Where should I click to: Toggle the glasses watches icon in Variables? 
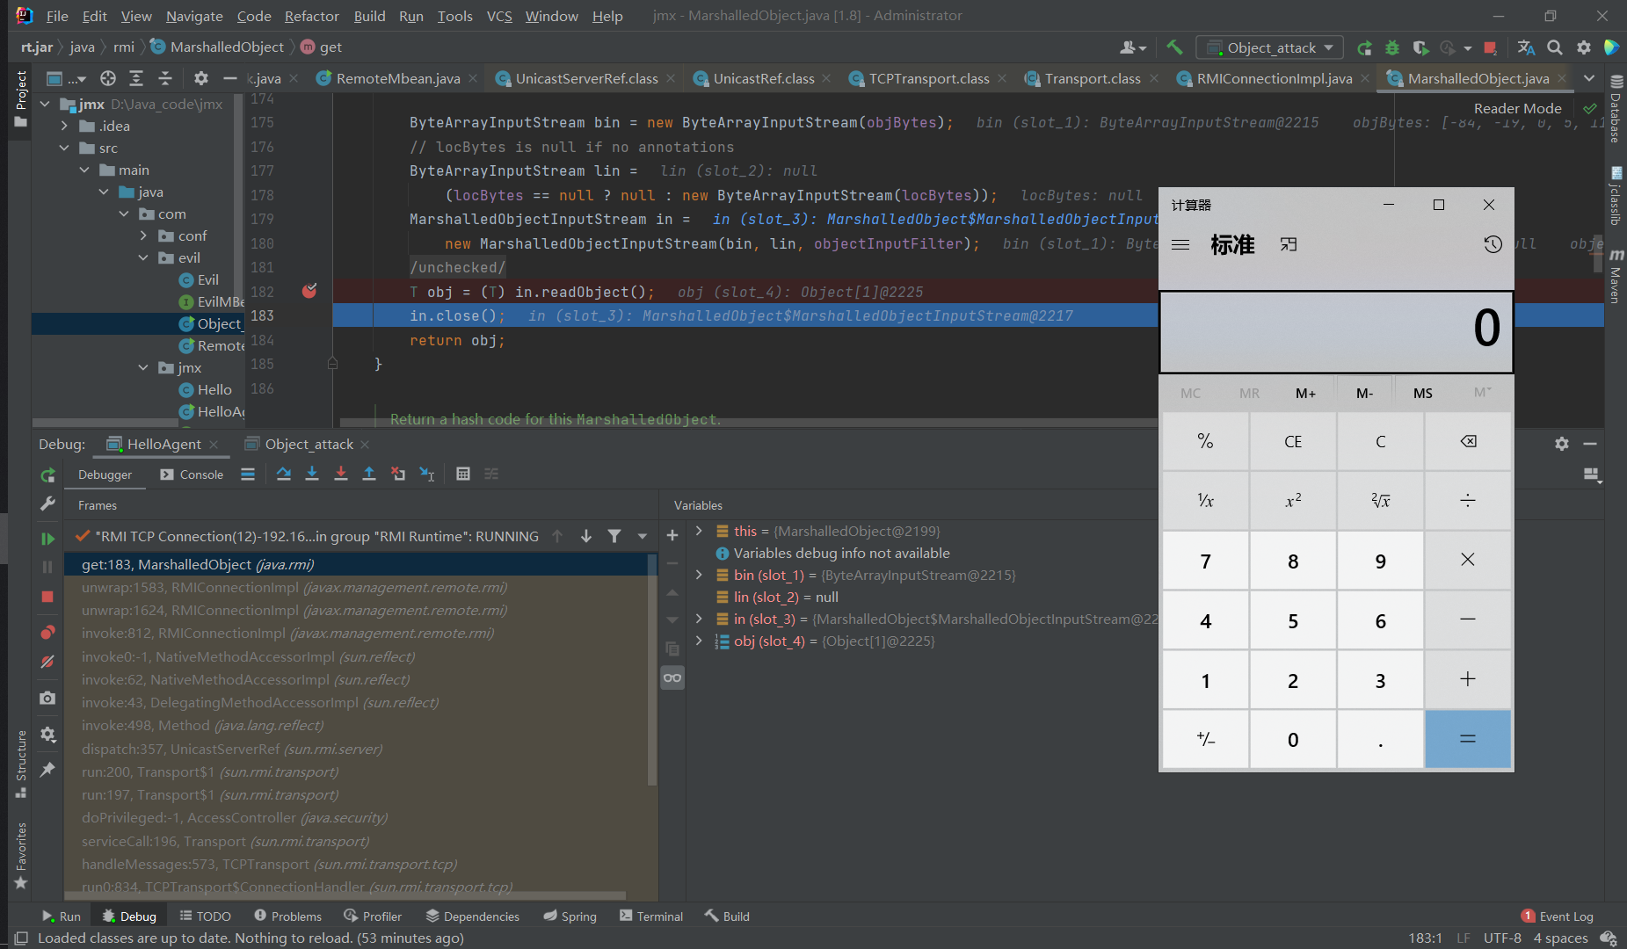point(672,677)
